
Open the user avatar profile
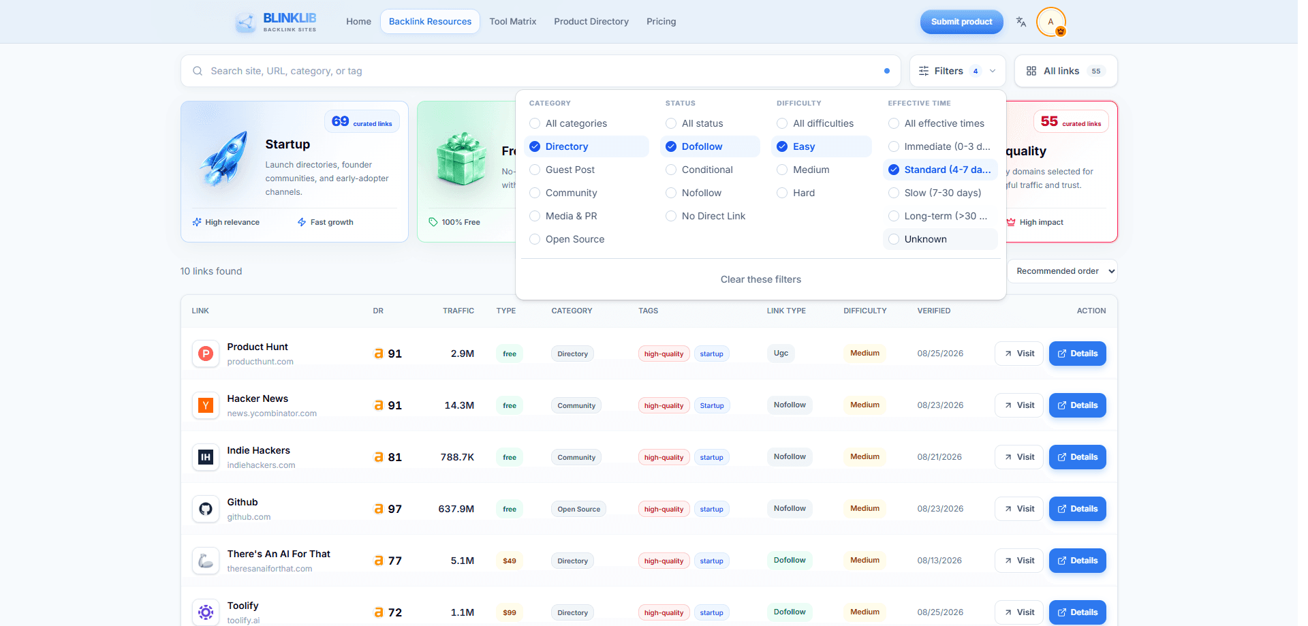(1050, 22)
